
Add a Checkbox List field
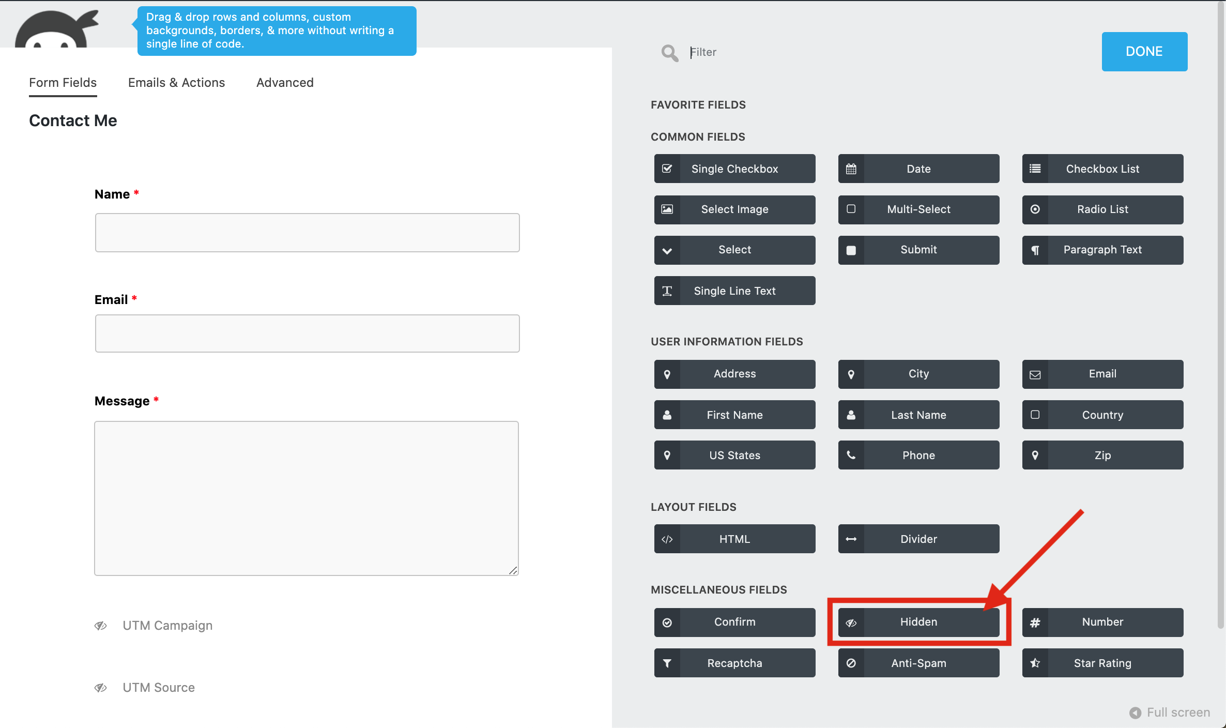pos(1102,169)
